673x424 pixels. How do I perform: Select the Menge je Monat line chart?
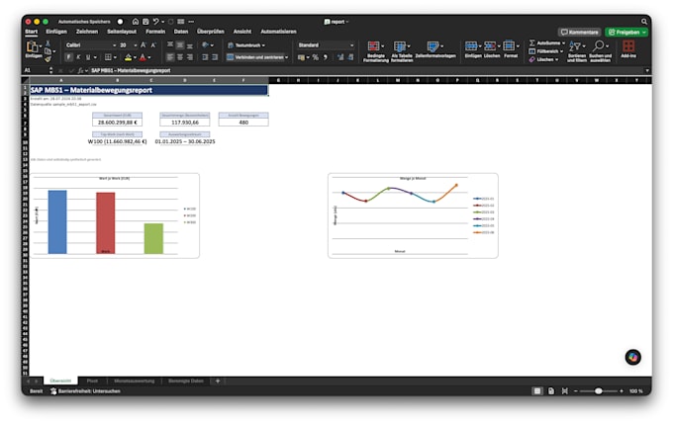pos(413,215)
